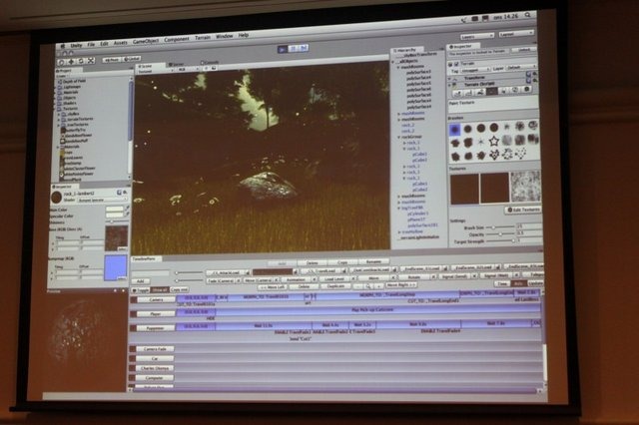Select the Hand view tool in toolbar
Screen dimensions: 639x425
tap(62, 62)
